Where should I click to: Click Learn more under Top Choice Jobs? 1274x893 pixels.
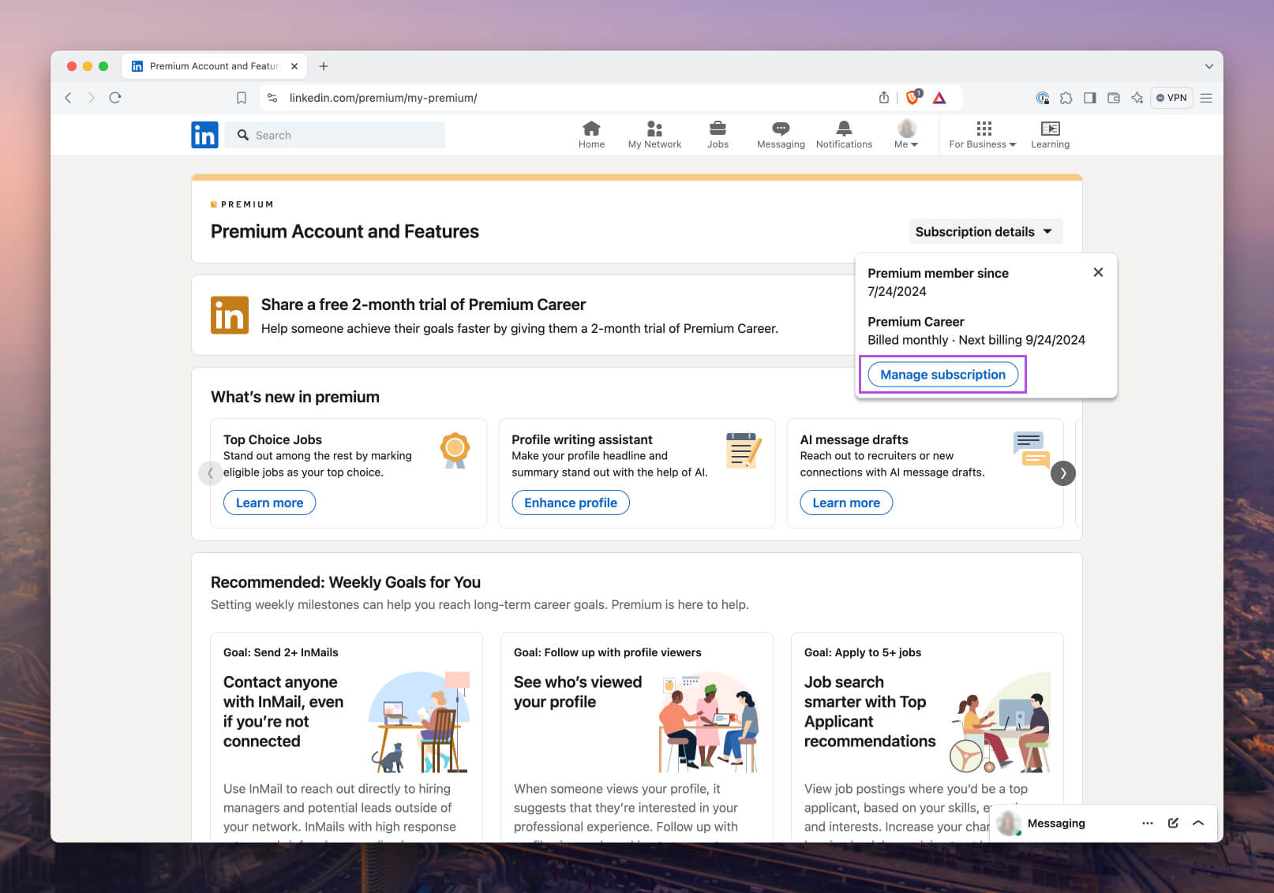(x=269, y=503)
